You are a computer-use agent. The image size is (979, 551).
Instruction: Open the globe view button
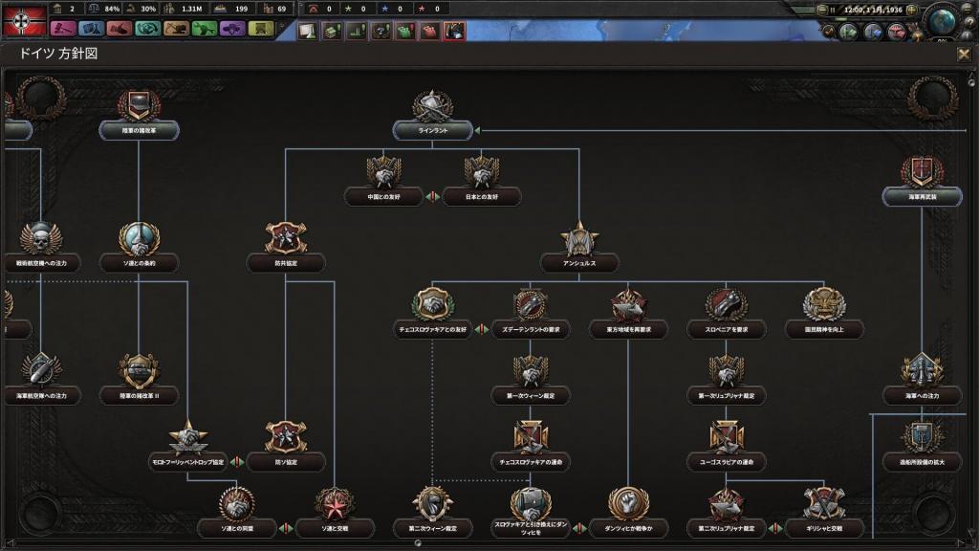point(943,22)
